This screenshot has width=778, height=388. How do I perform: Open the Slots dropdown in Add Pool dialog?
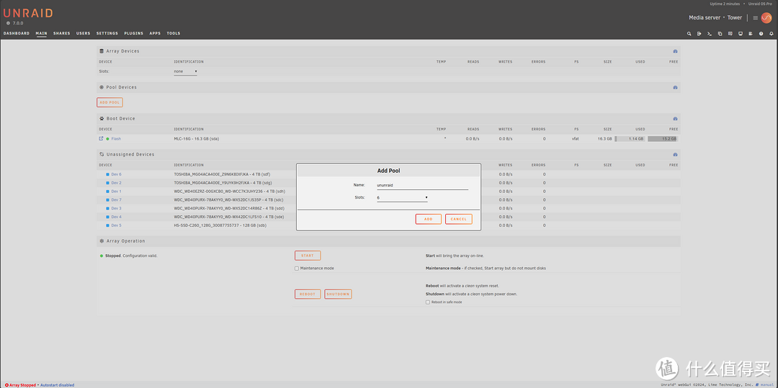click(402, 198)
